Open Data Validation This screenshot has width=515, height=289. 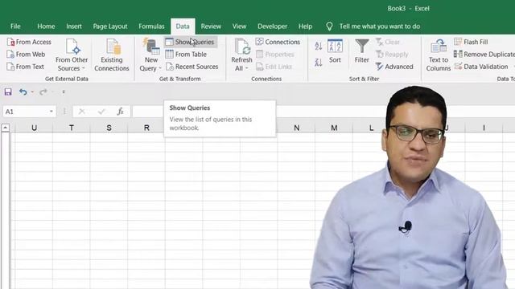481,67
